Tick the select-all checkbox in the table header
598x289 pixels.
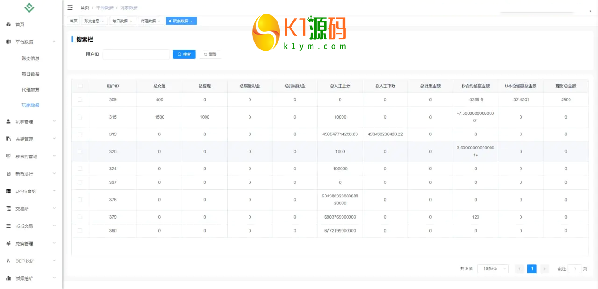pos(80,86)
